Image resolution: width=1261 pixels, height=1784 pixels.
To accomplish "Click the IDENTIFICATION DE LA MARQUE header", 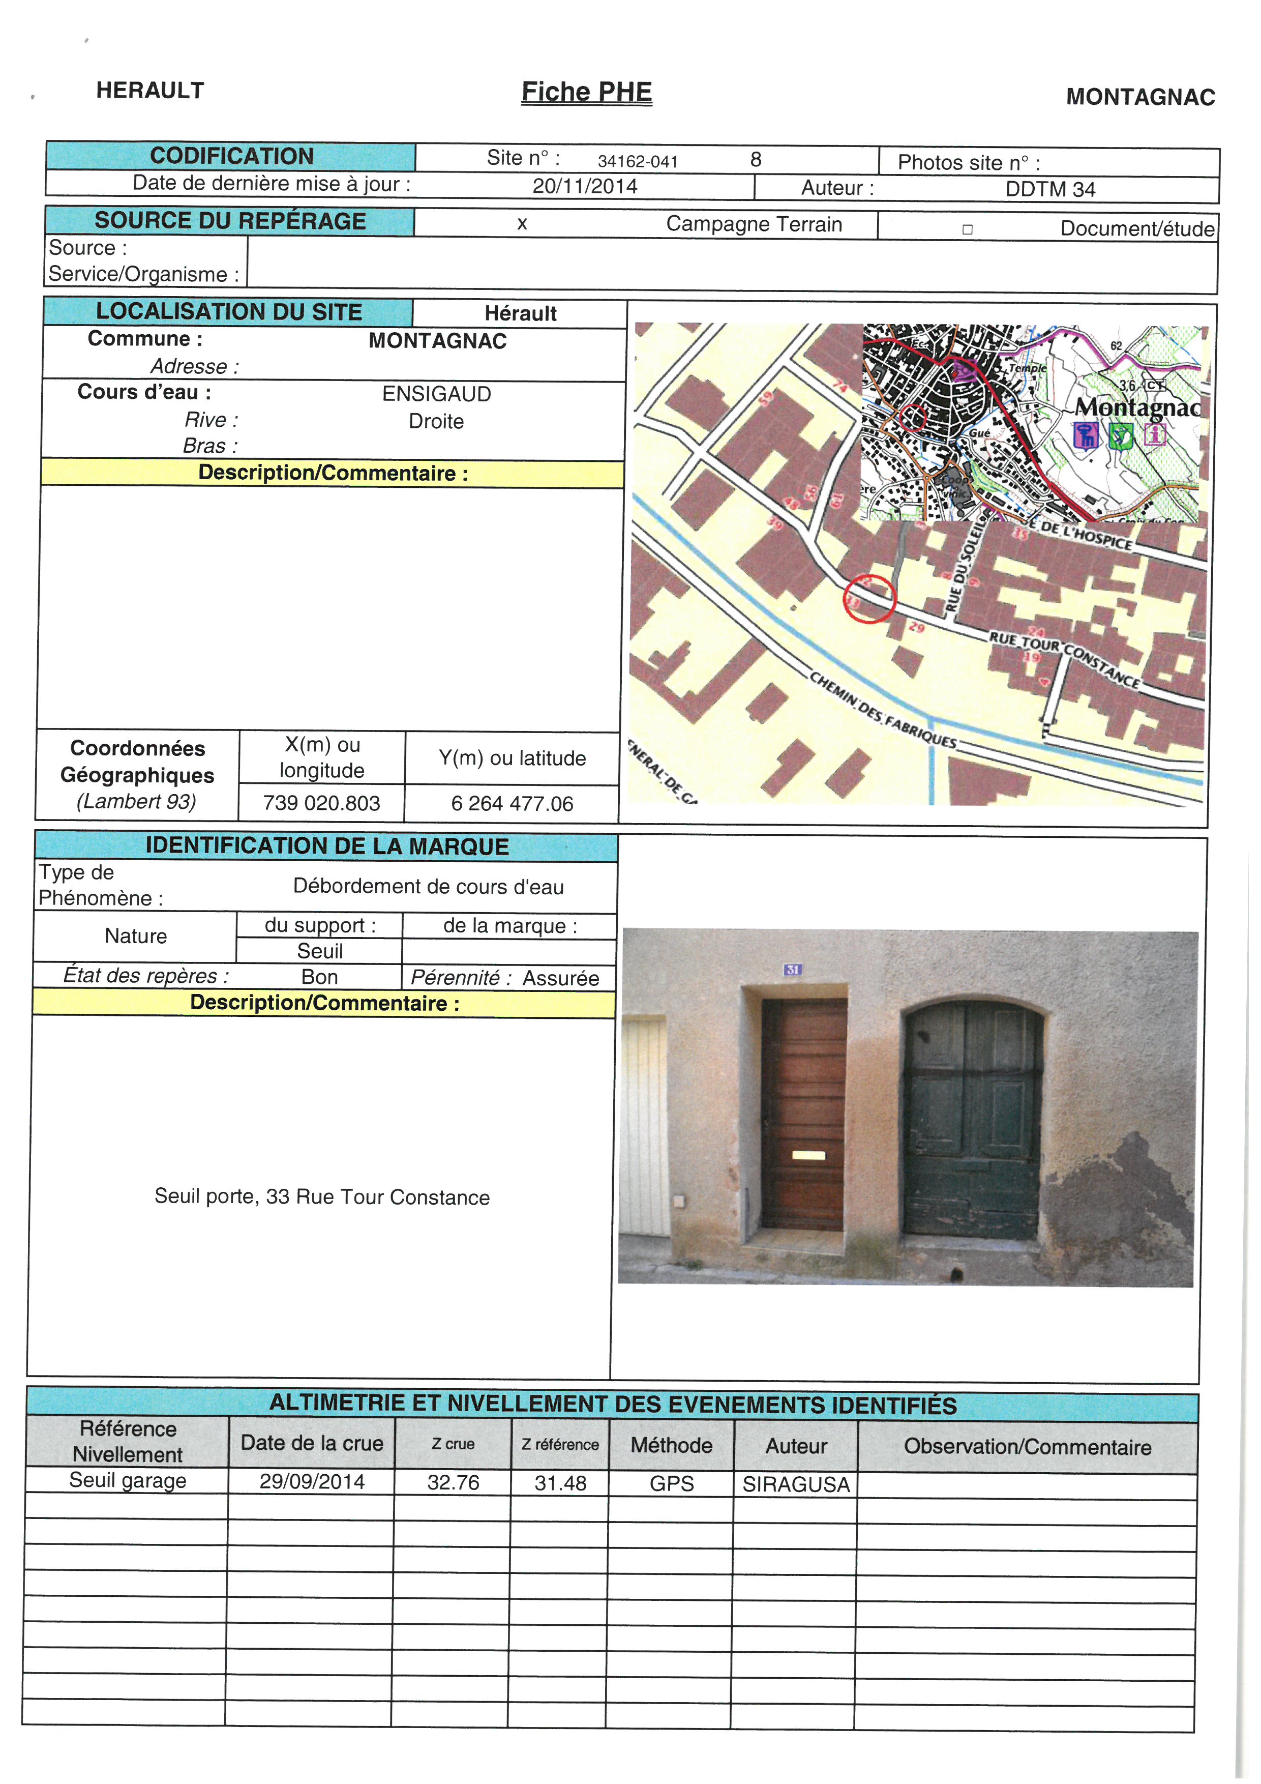I will [x=326, y=846].
